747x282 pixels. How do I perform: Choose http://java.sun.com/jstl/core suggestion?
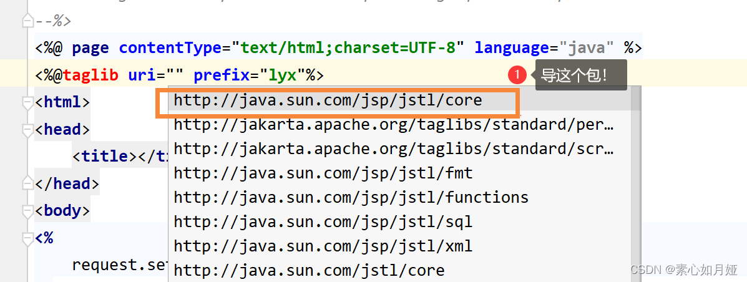click(x=399, y=271)
